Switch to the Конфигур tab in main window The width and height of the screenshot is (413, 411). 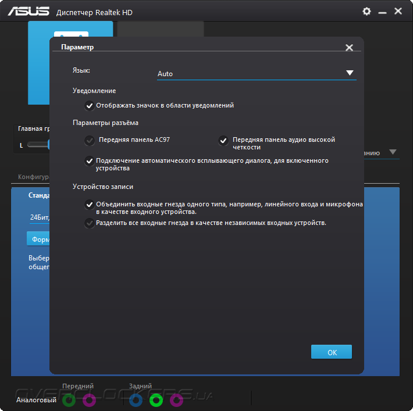34,177
